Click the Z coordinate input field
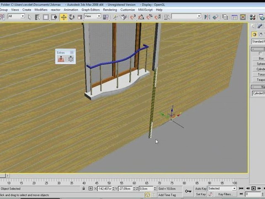The height and width of the screenshot is (199, 265). [146, 188]
